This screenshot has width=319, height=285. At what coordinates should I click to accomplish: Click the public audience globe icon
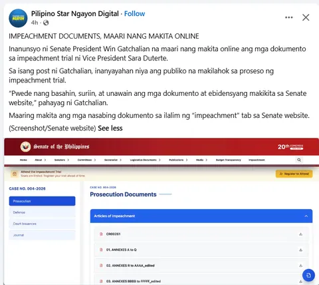pos(46,23)
